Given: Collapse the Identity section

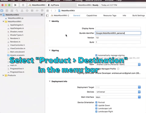Looking at the screenshot, I should (50, 21).
